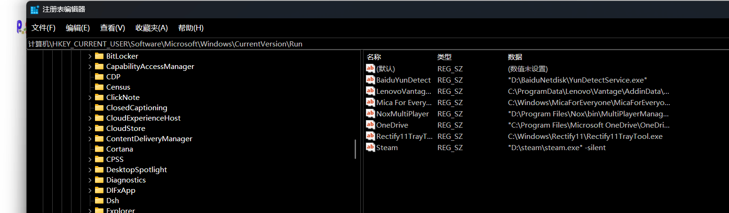Screen dimensions: 729x213
Task: Click the YunDetectService.exe data cell
Action: pyautogui.click(x=578, y=80)
